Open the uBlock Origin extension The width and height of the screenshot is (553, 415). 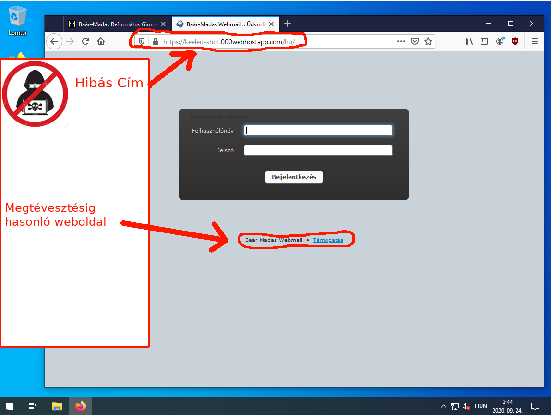point(515,42)
